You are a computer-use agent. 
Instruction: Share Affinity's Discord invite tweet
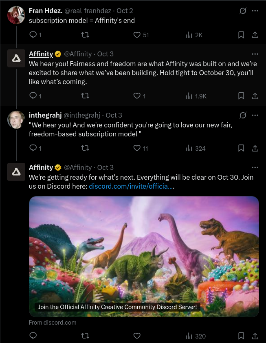tap(255, 336)
